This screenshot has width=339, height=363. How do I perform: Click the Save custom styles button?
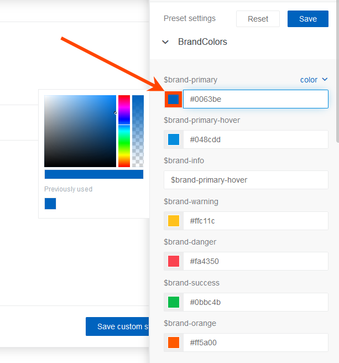pyautogui.click(x=117, y=326)
